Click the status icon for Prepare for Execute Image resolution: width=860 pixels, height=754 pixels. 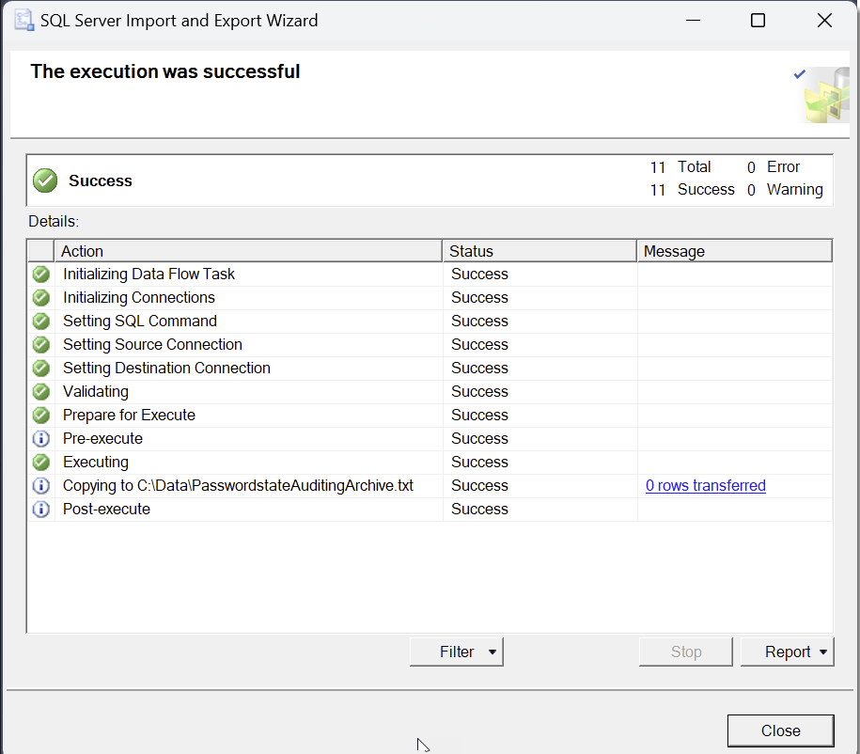[41, 416]
